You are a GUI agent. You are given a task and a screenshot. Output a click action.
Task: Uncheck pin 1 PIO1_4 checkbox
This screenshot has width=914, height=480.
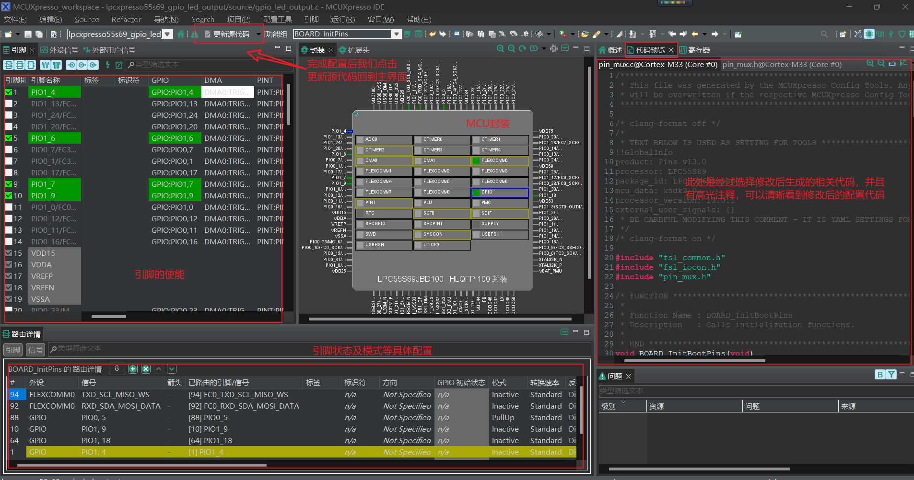tap(9, 92)
